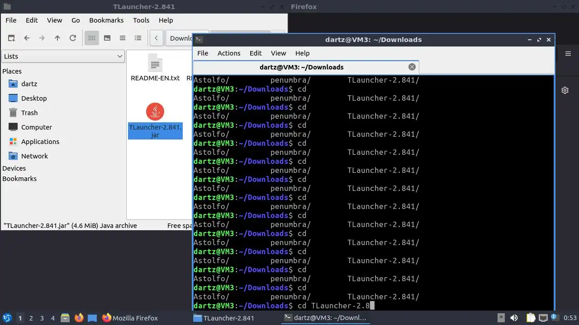Viewport: 579px width, 325px height.
Task: Go back in file manager
Action: [27, 38]
